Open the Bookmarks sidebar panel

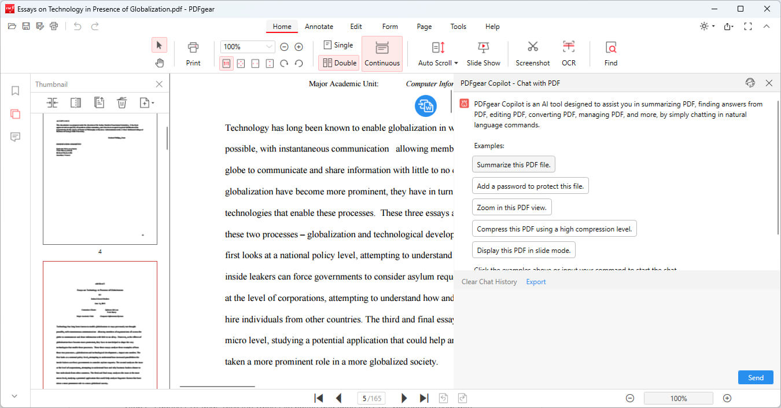(15, 91)
